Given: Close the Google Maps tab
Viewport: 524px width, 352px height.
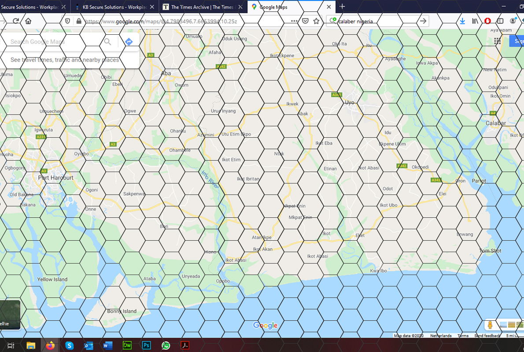Looking at the screenshot, I should [329, 7].
